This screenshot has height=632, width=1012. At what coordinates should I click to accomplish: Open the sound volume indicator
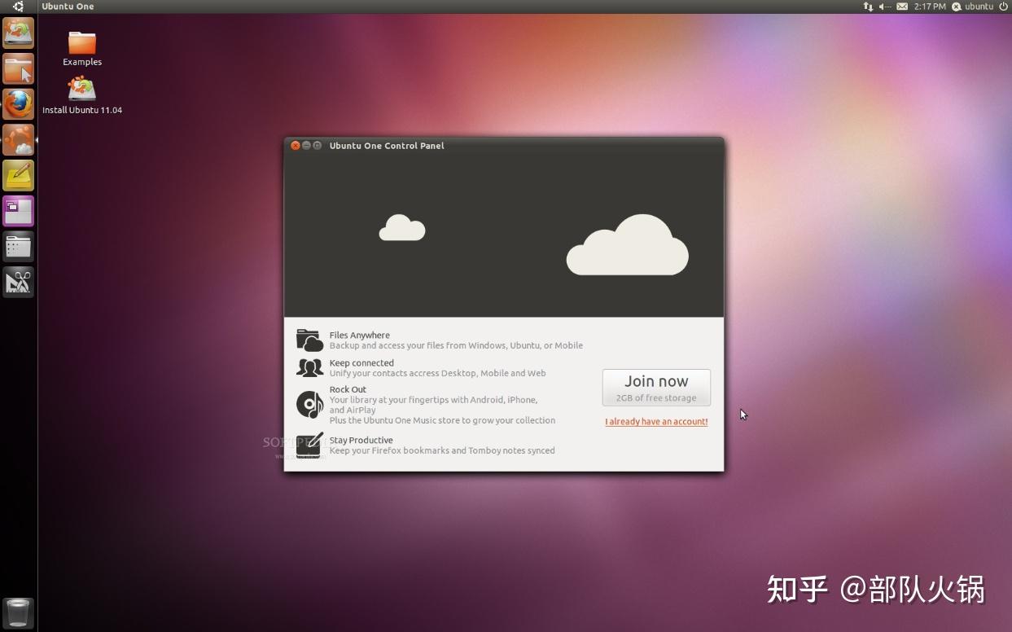(x=883, y=6)
